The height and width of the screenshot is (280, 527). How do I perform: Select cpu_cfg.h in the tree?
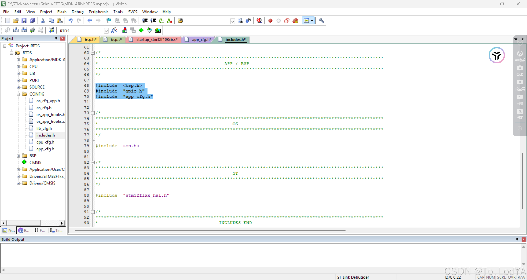pos(45,142)
